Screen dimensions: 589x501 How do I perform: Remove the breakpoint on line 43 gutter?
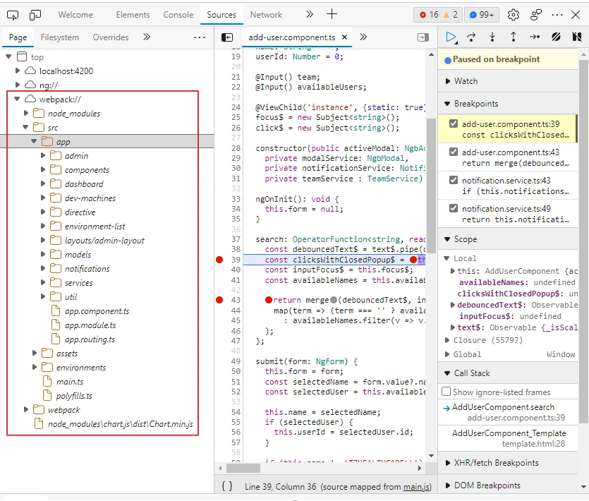(x=219, y=300)
